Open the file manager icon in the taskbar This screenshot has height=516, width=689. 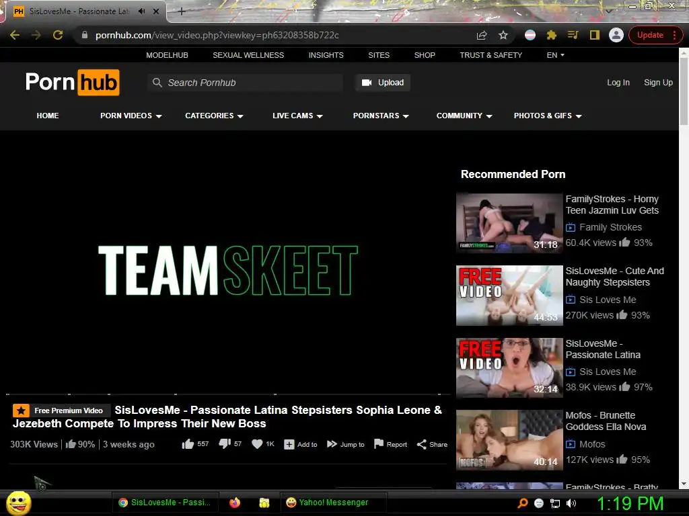(264, 503)
